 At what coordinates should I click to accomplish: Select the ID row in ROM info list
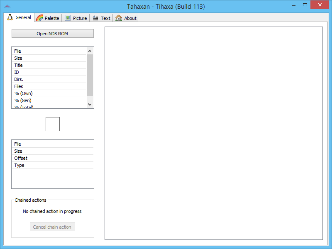pos(49,72)
